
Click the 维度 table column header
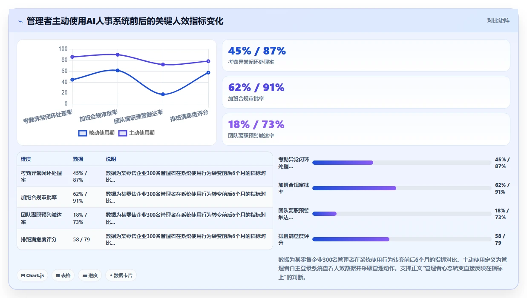pos(26,159)
